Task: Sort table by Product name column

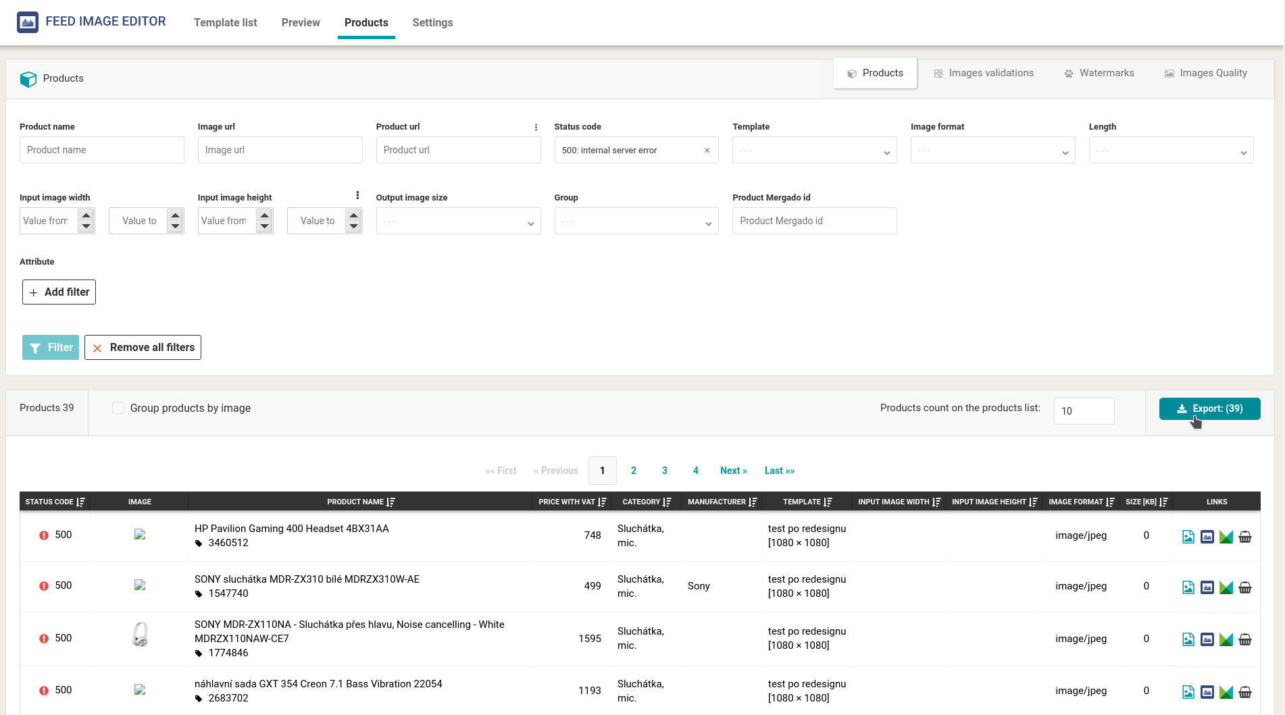Action: click(390, 502)
